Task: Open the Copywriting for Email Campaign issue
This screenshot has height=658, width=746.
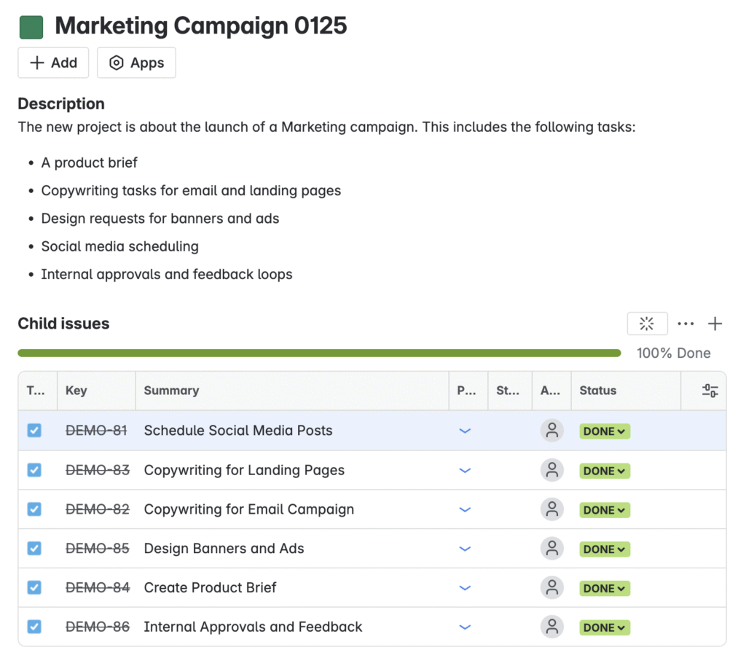Action: pyautogui.click(x=249, y=509)
